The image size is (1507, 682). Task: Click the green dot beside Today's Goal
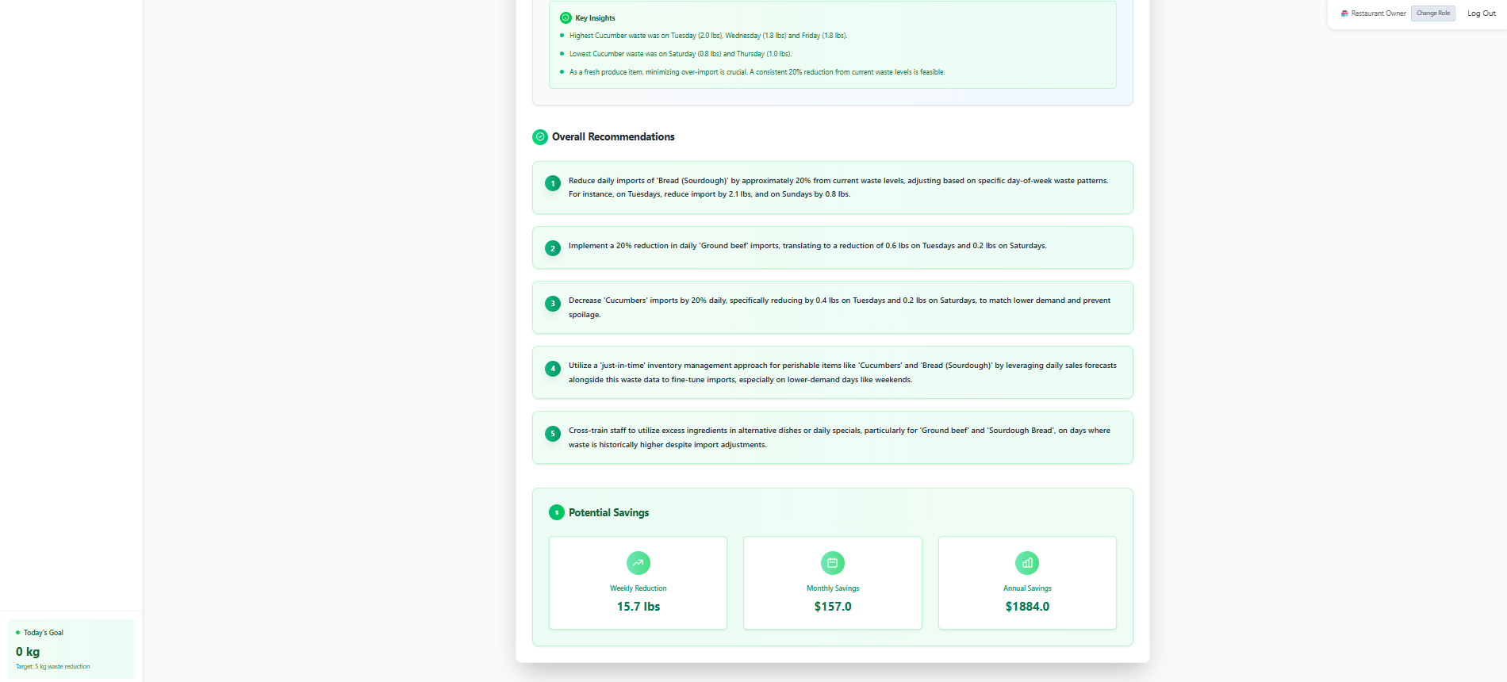[x=18, y=633]
